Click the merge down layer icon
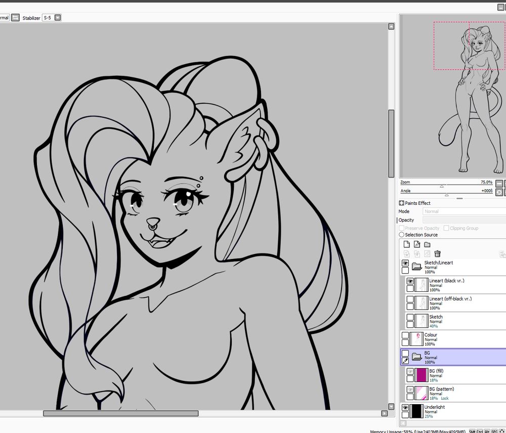Screen dimensions: 506x433 417,254
